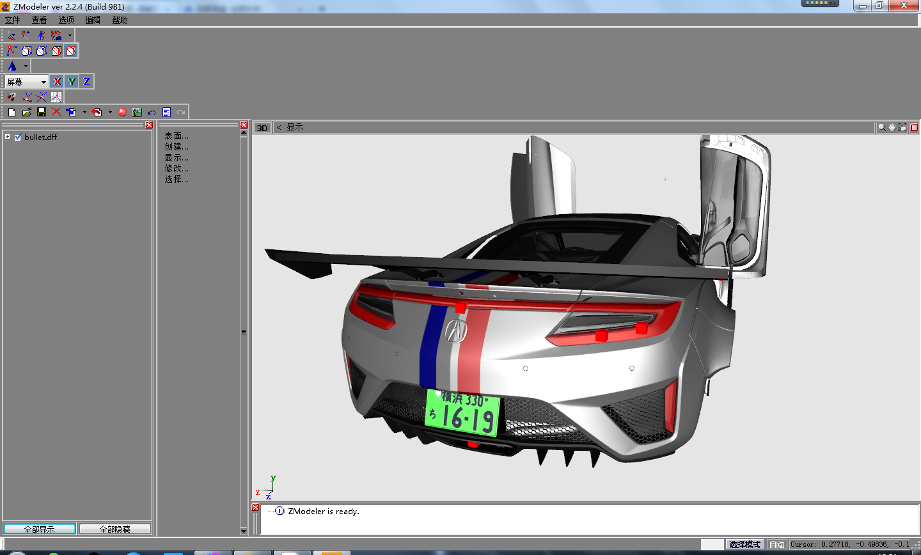Toggle the Z axis constraint
Screen dimensions: 921x555
pos(86,81)
